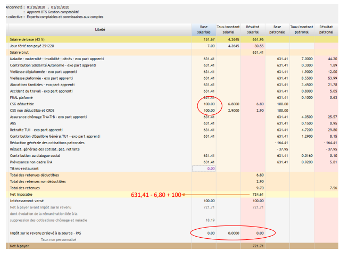Click the Base salariale column header
349x259 pixels.
(204, 29)
